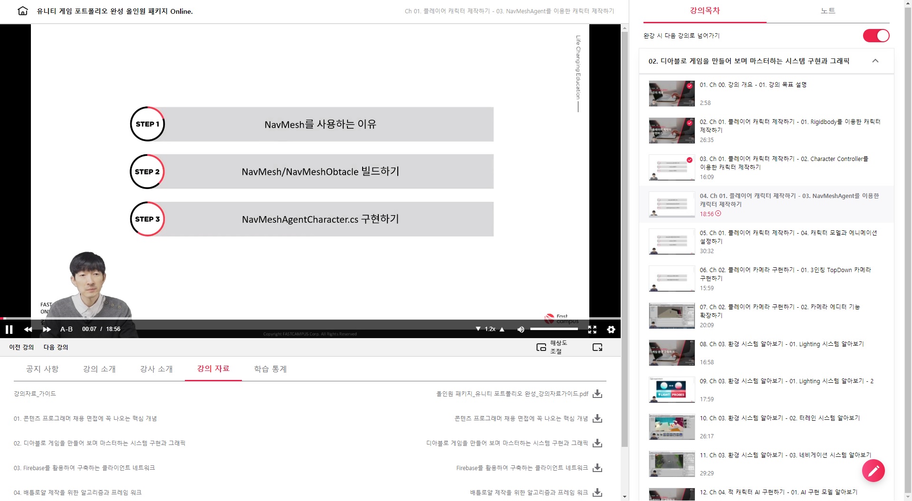Viewport: 912px width, 501px height.
Task: Seek along the video progress bar
Action: point(310,318)
